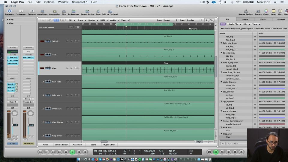Mute the Fast Hats track

tap(75, 82)
